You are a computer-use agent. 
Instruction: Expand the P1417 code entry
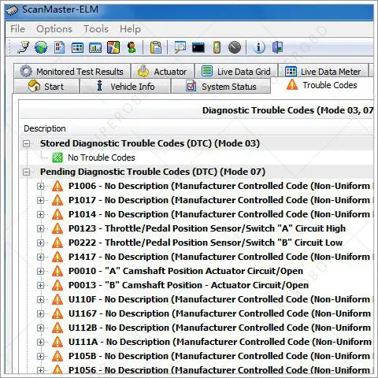(x=40, y=257)
